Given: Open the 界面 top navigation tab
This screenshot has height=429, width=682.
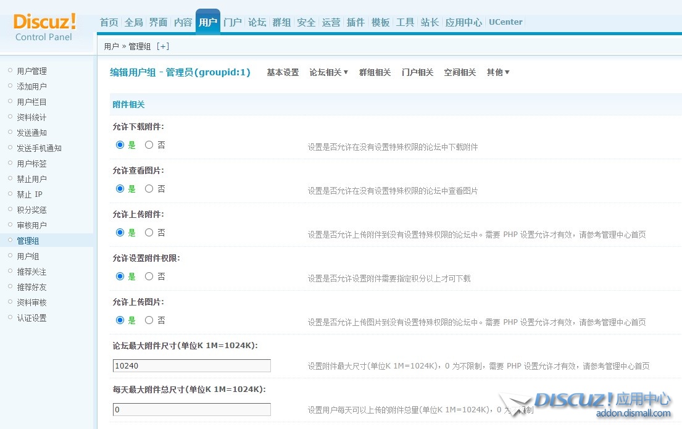Looking at the screenshot, I should [x=159, y=22].
